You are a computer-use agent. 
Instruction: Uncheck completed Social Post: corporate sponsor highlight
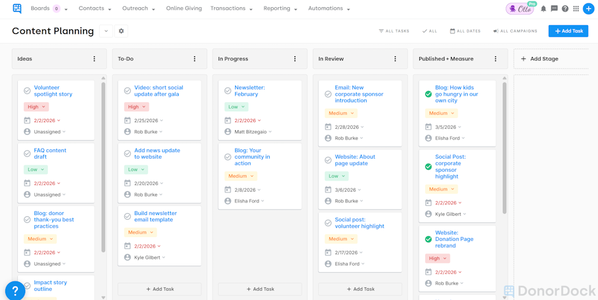pos(429,167)
